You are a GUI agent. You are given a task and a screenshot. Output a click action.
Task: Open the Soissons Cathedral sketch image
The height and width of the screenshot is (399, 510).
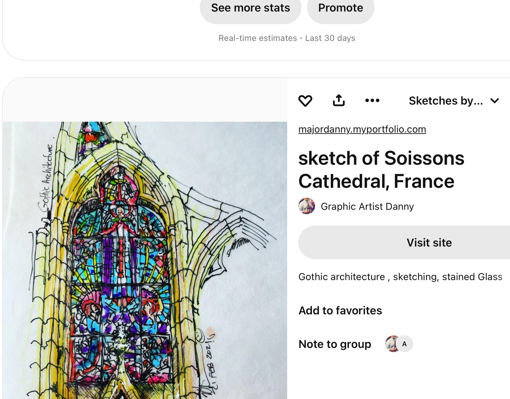pyautogui.click(x=145, y=260)
